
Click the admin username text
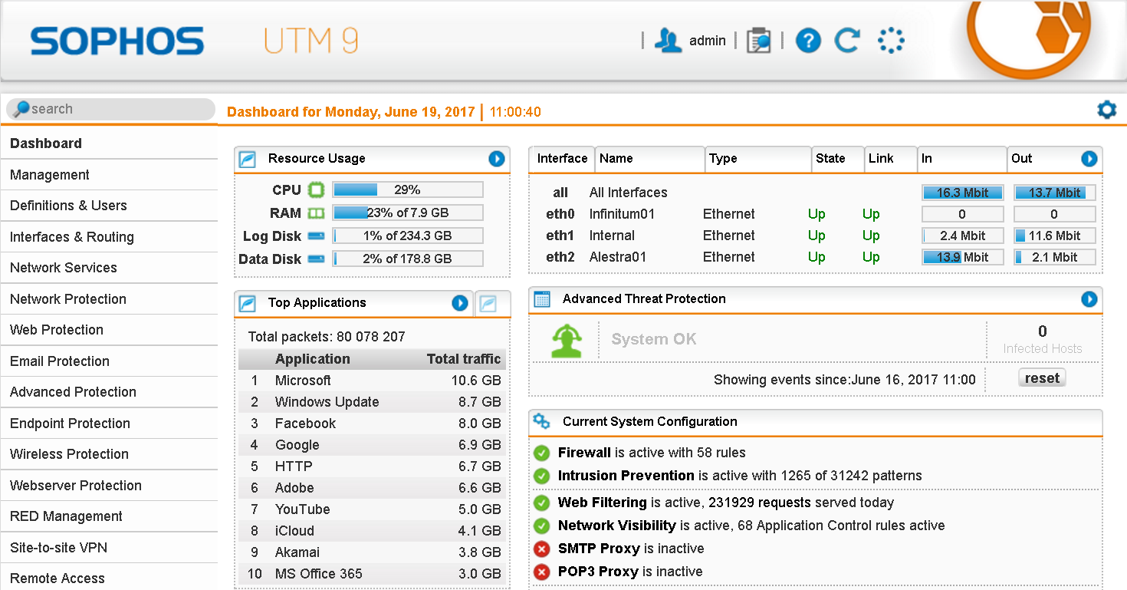[x=708, y=41]
